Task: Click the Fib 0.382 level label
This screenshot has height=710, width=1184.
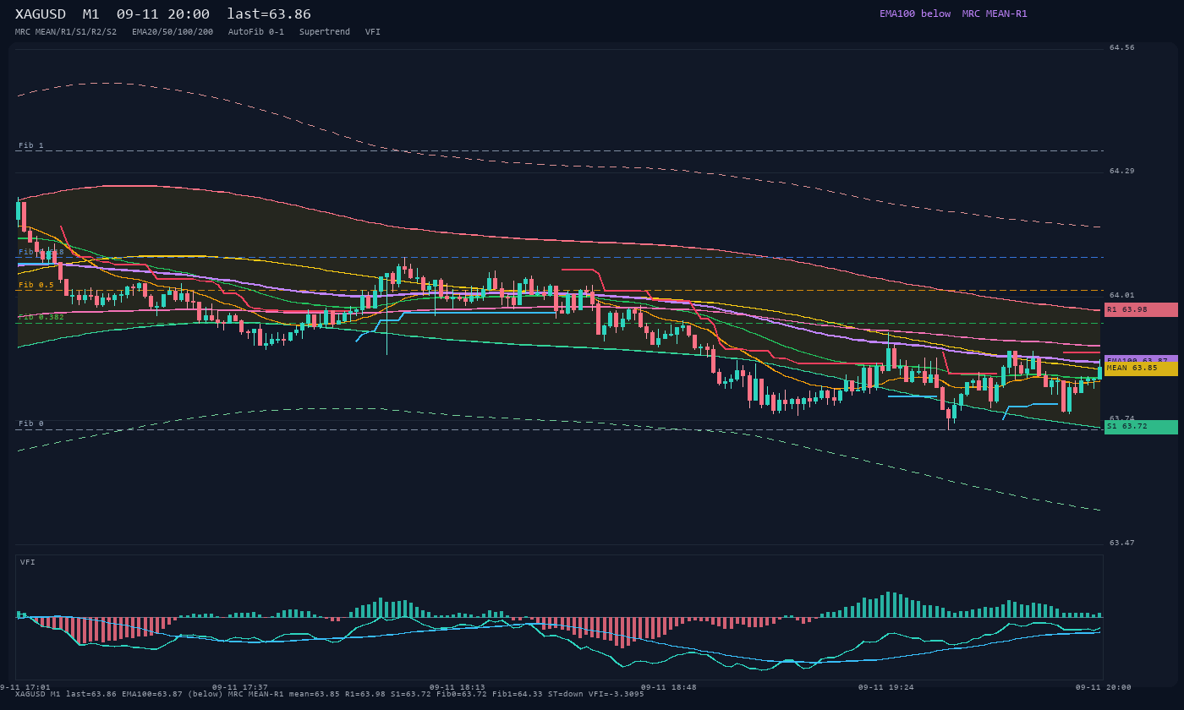Action: [41, 317]
